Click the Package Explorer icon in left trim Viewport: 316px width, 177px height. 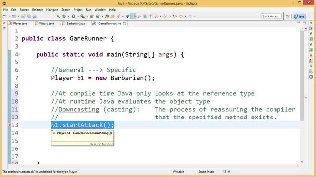tap(4, 29)
